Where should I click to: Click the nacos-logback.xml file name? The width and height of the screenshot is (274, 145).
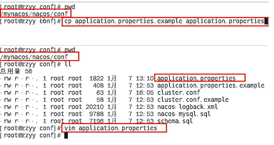pyautogui.click(x=187, y=107)
